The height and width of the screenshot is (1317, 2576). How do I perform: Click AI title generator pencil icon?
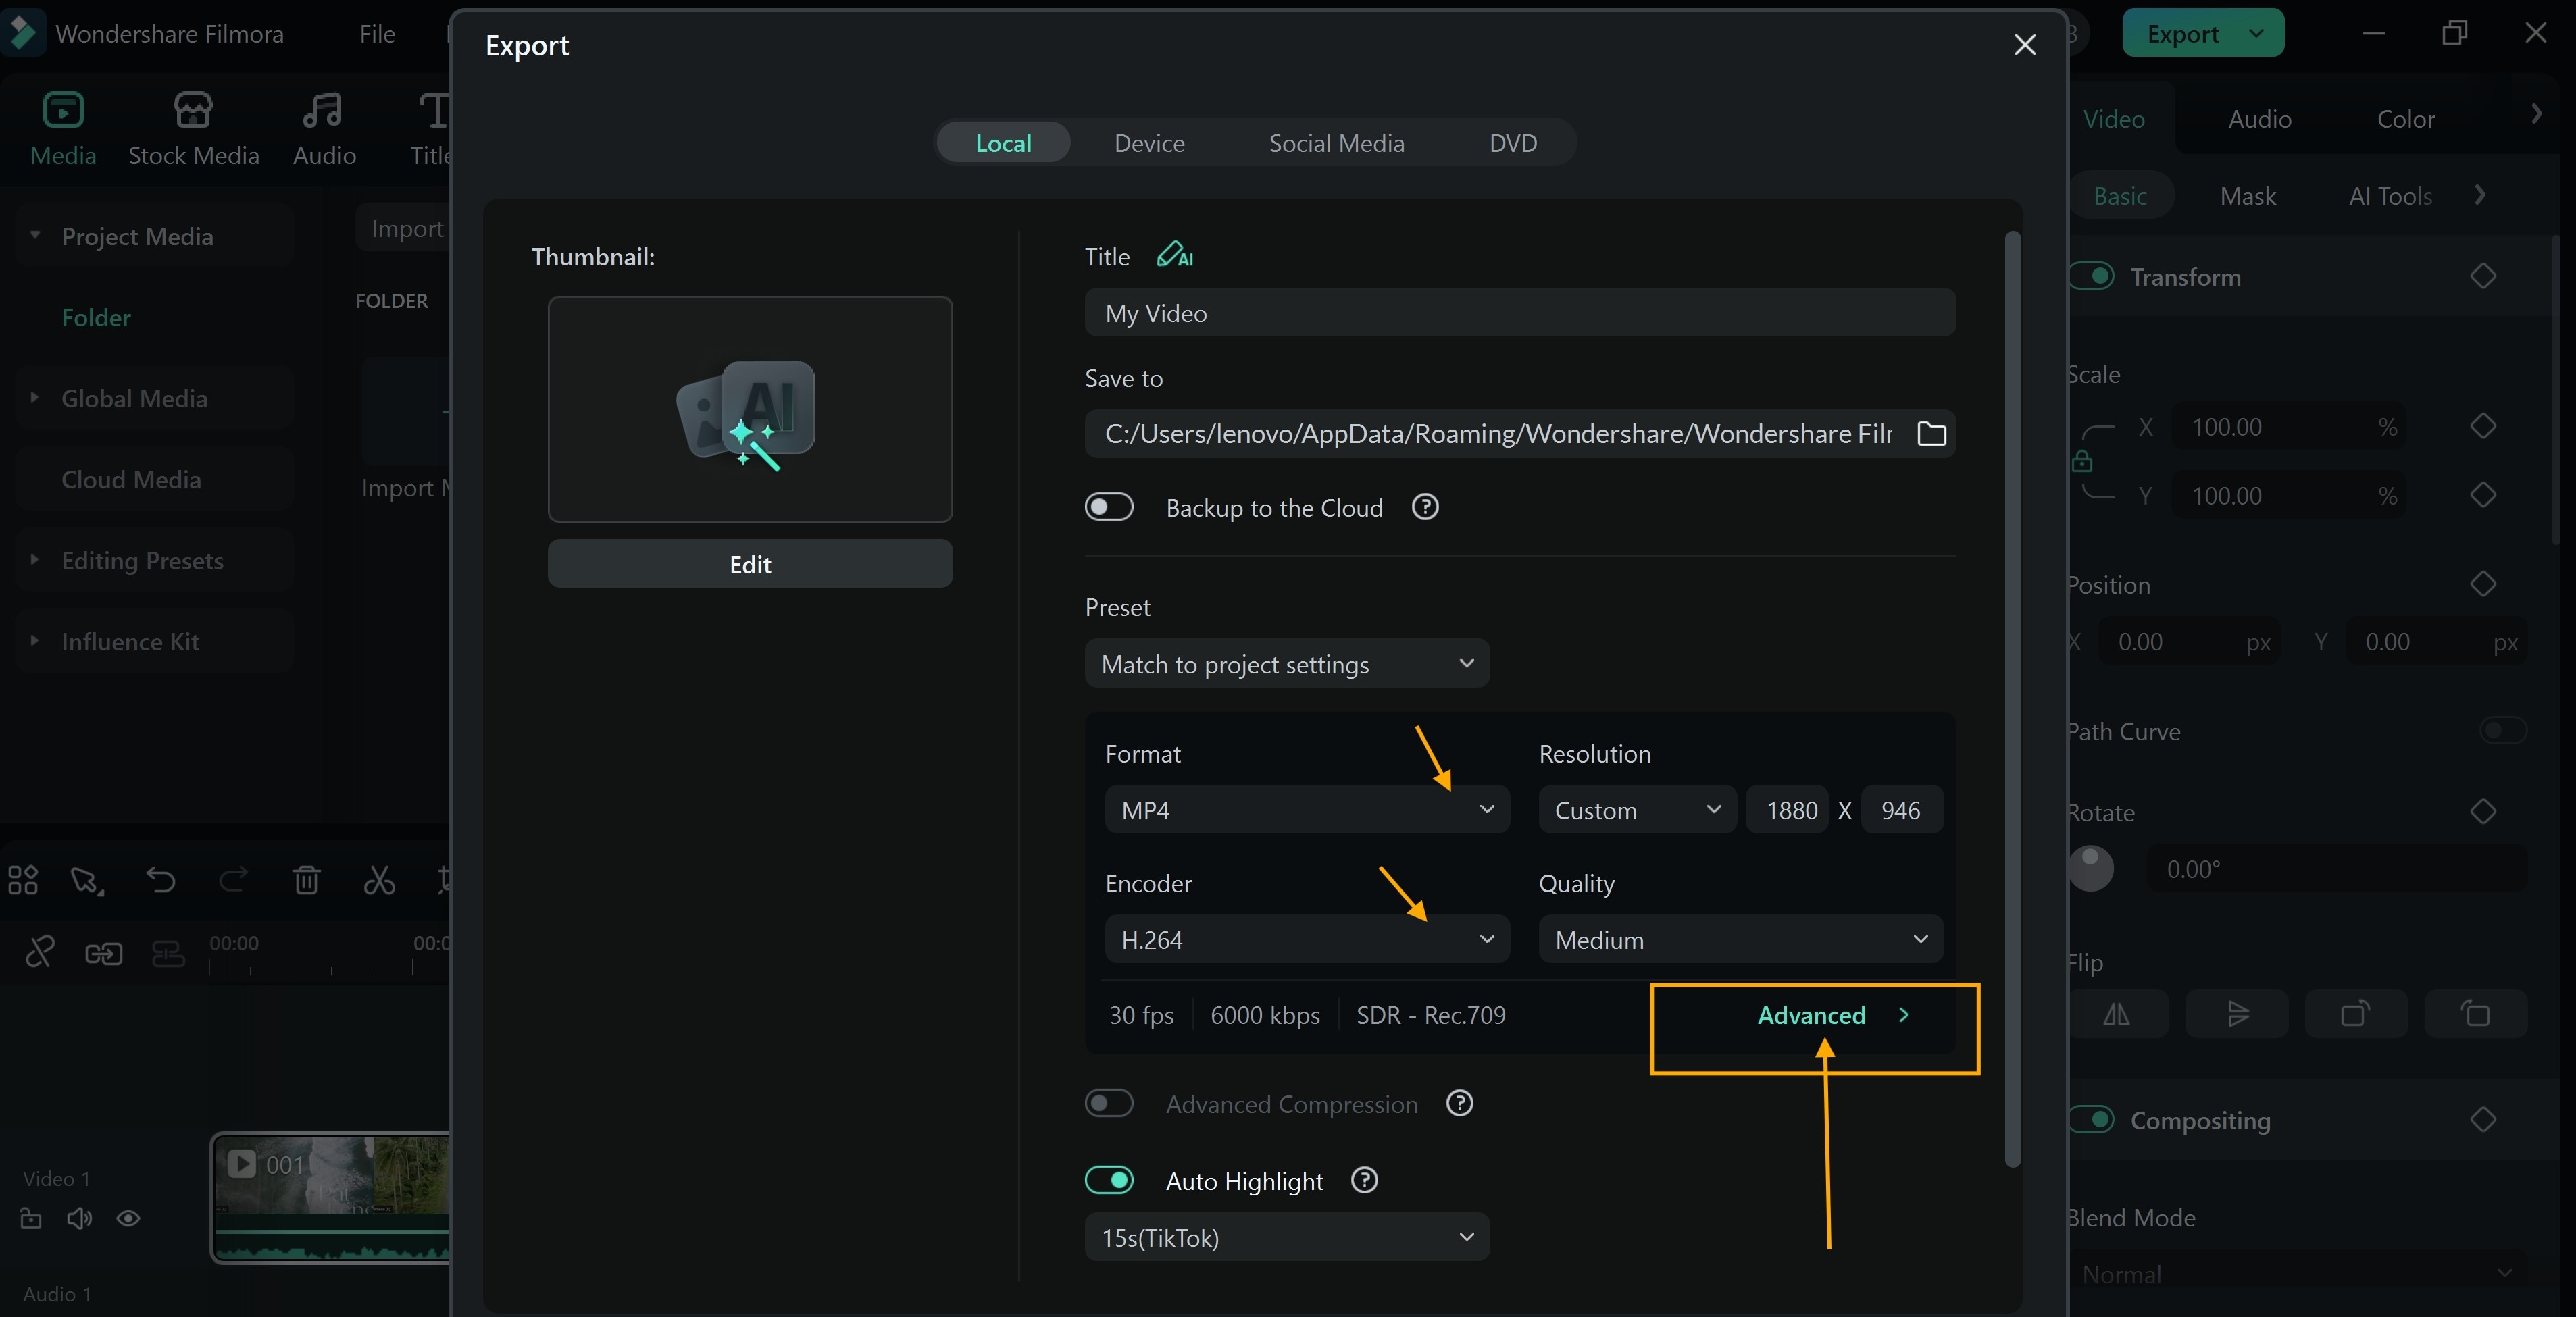1175,256
